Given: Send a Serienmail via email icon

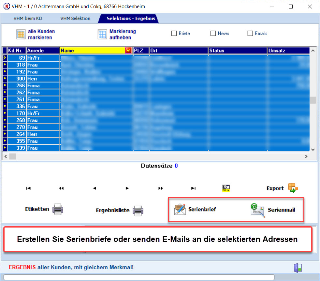Looking at the screenshot, I should click(x=257, y=210).
